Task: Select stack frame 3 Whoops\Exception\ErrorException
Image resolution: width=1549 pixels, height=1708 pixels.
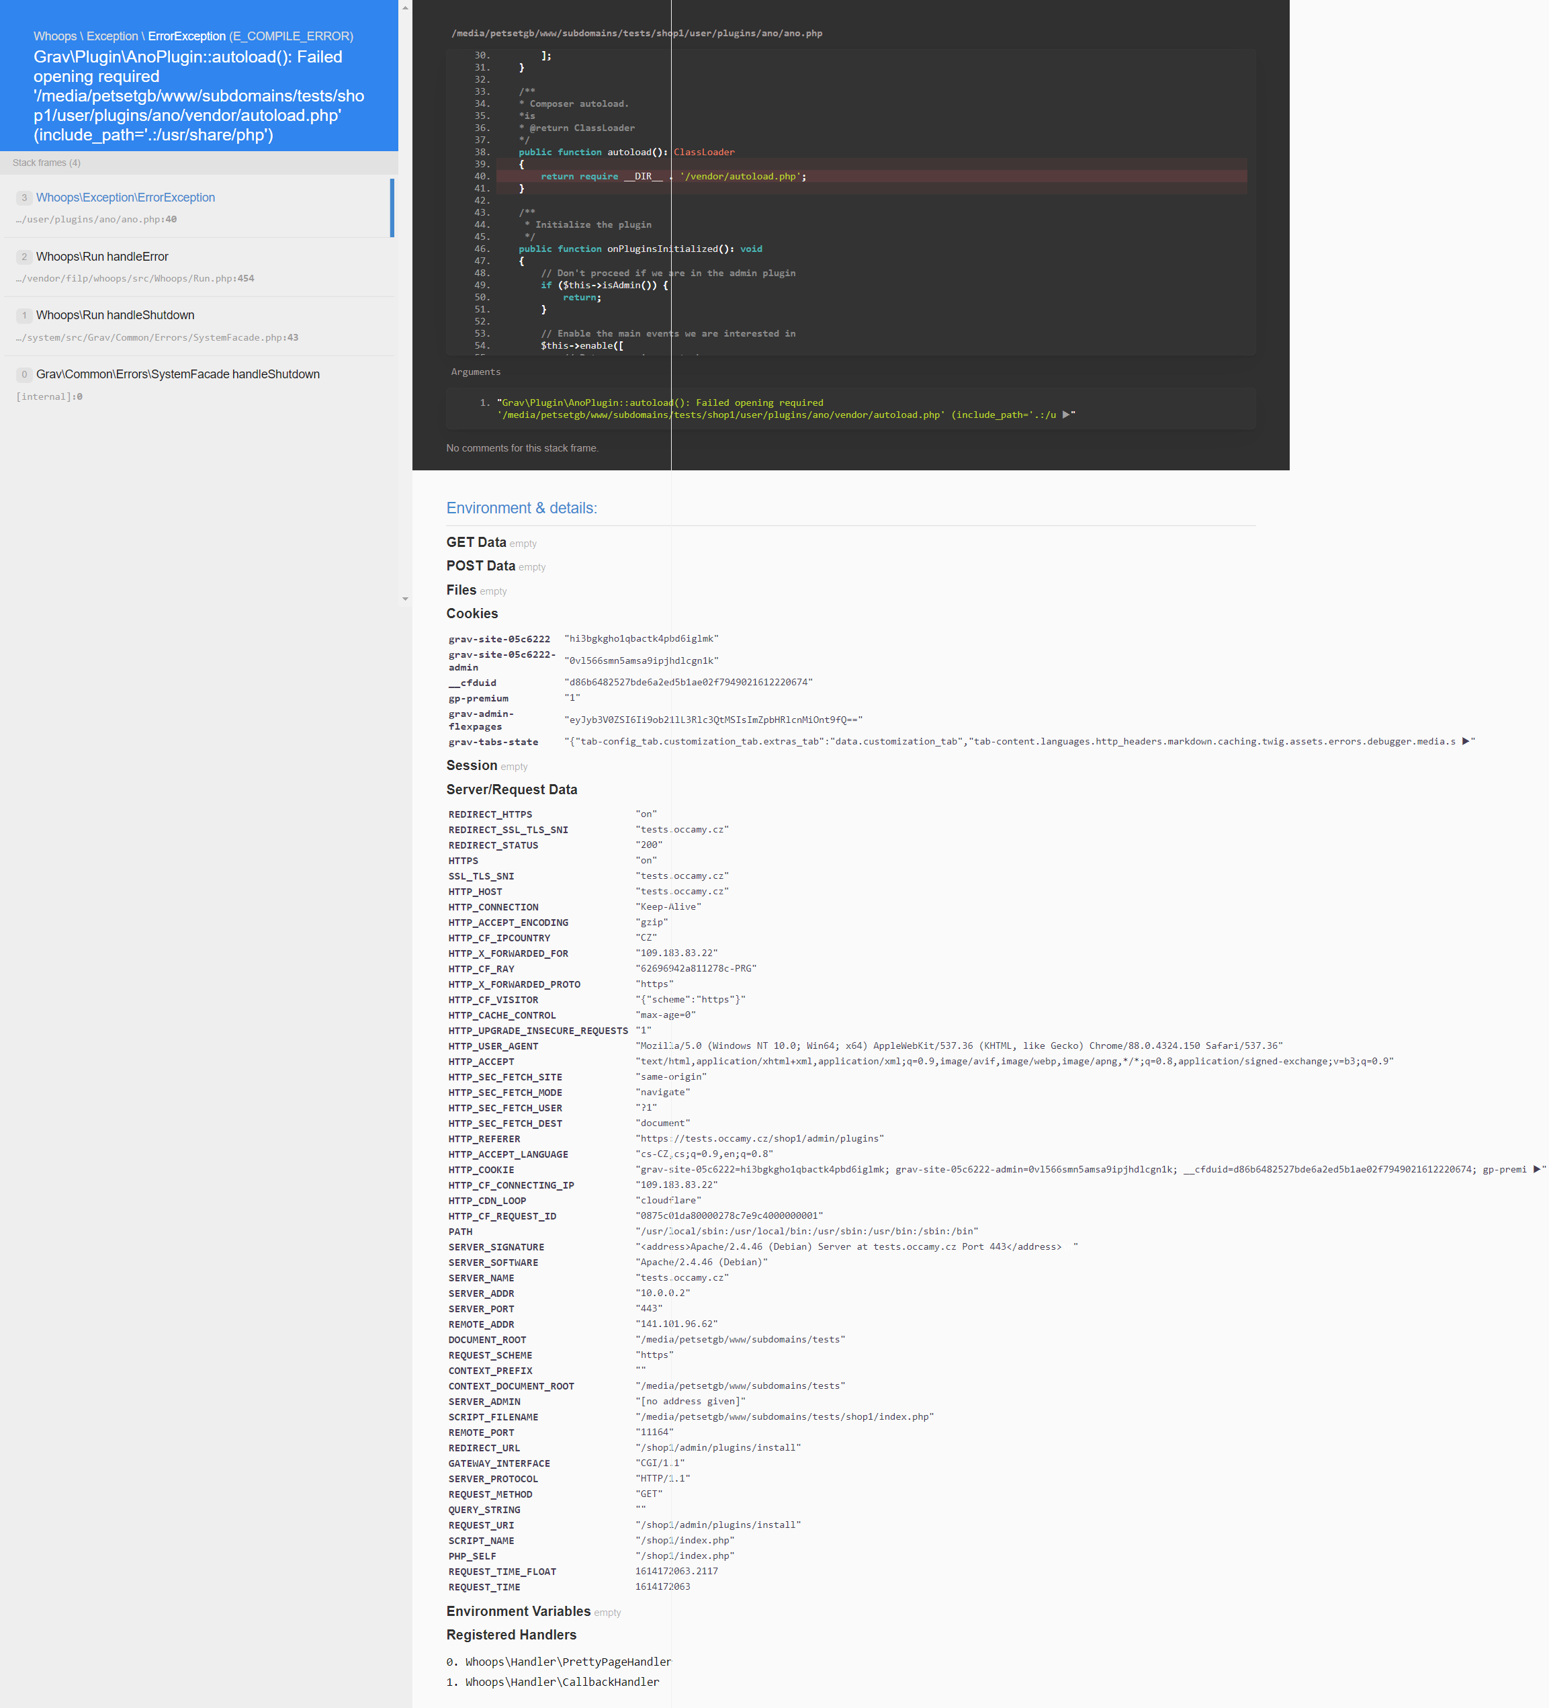Action: click(x=199, y=208)
